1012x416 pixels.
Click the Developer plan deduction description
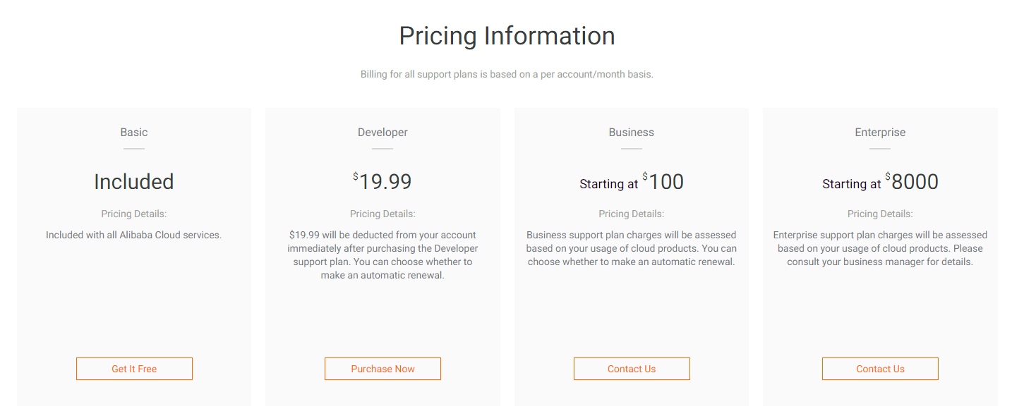click(x=382, y=255)
